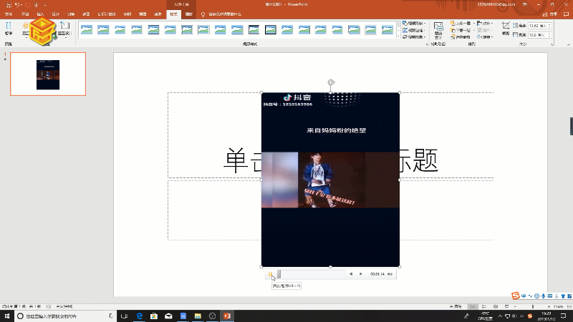Open the File menu tab

(x=8, y=14)
